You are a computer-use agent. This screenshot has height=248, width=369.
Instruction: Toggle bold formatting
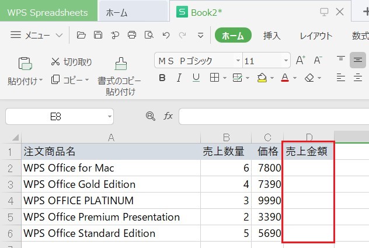point(162,78)
